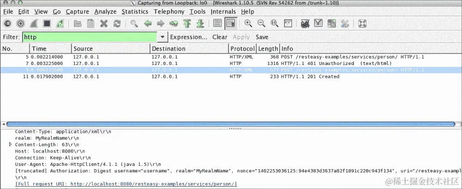Image resolution: width=462 pixels, height=189 pixels.
Task: Reload this capture file icon
Action: (x=117, y=23)
